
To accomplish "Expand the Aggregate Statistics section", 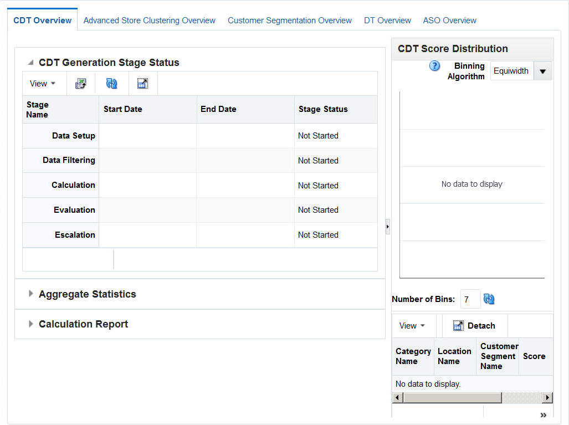I will (31, 293).
